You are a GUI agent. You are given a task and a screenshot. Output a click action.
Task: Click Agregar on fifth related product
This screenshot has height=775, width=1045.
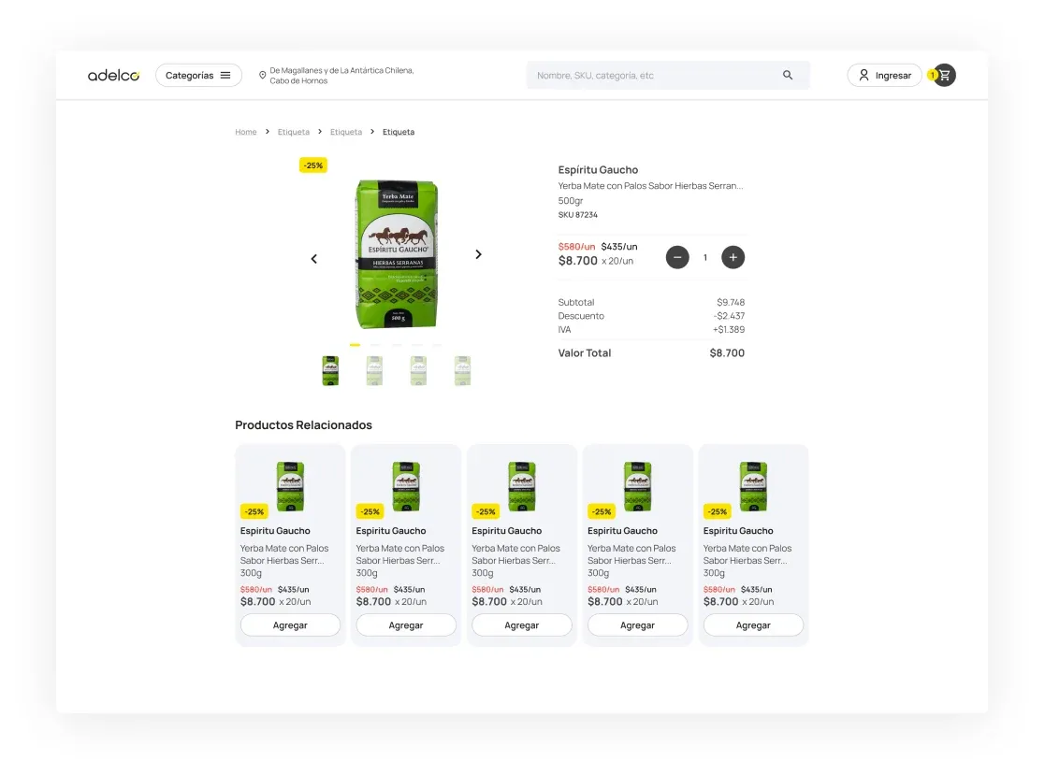click(x=753, y=625)
